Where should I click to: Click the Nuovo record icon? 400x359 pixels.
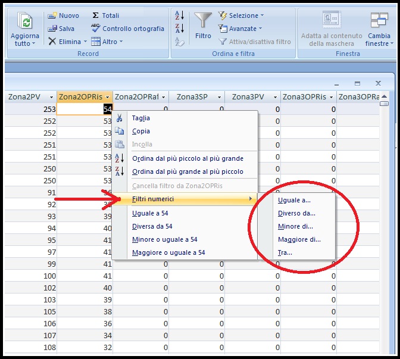pyautogui.click(x=52, y=15)
